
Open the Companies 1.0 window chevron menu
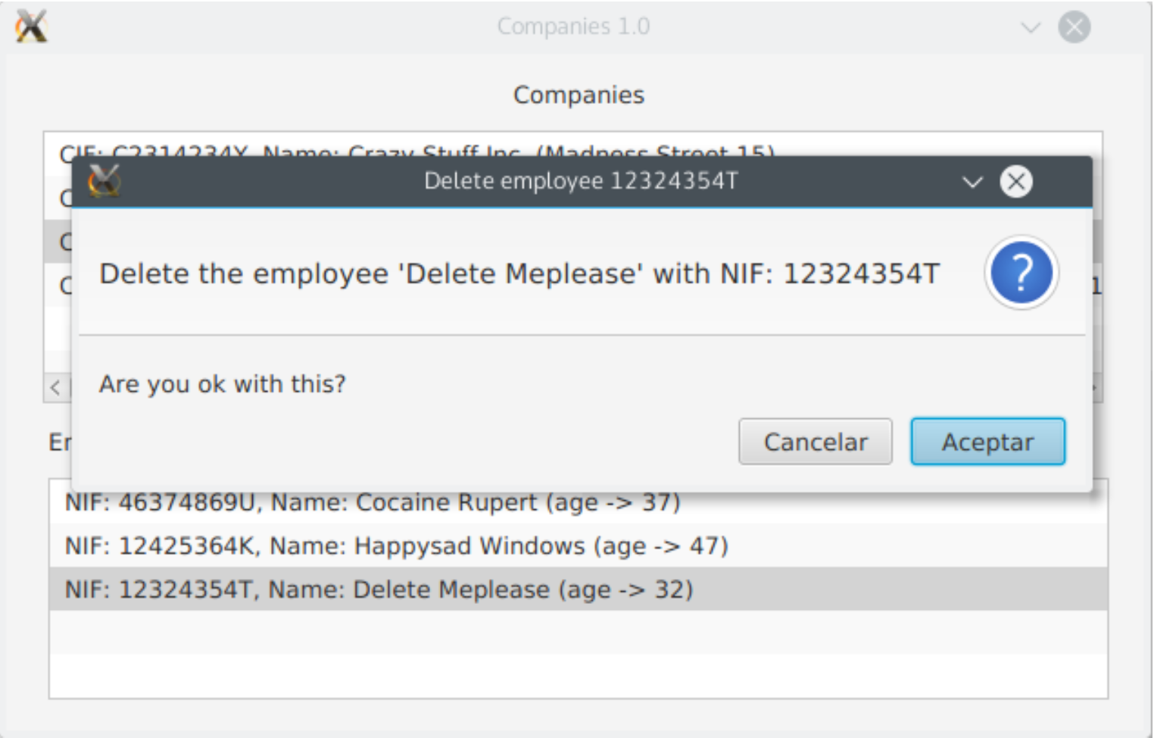pos(1030,28)
